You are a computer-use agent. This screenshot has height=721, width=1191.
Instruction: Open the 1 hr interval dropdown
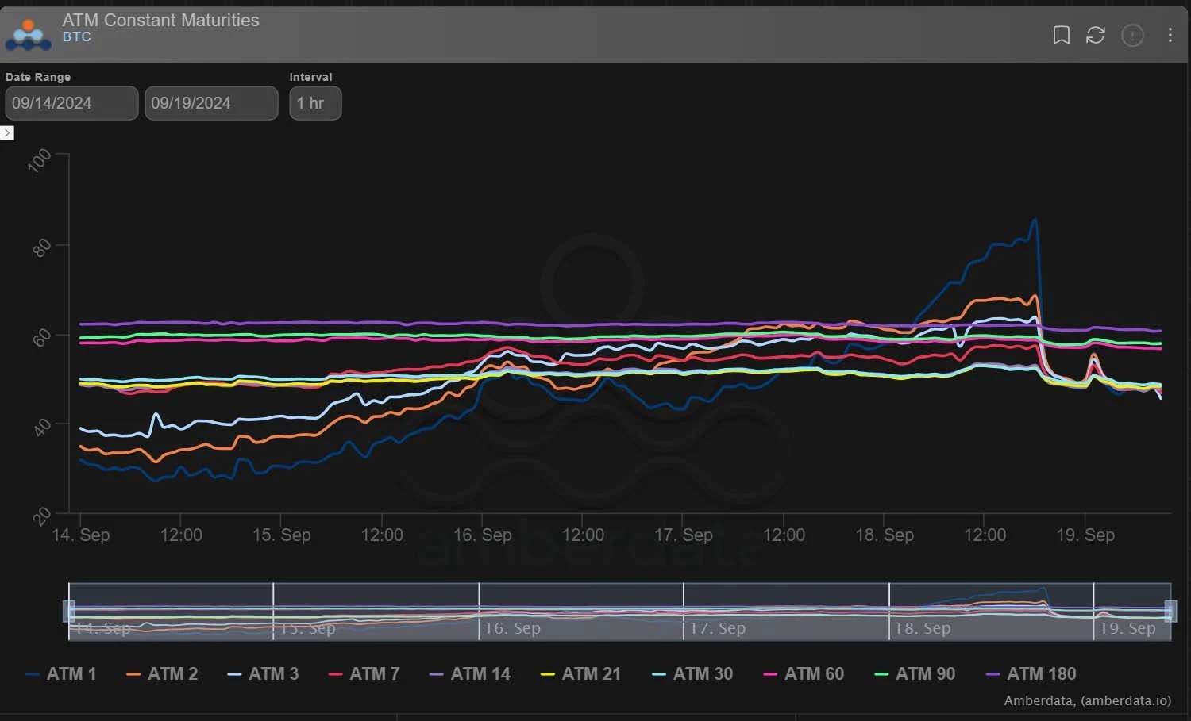tap(315, 103)
